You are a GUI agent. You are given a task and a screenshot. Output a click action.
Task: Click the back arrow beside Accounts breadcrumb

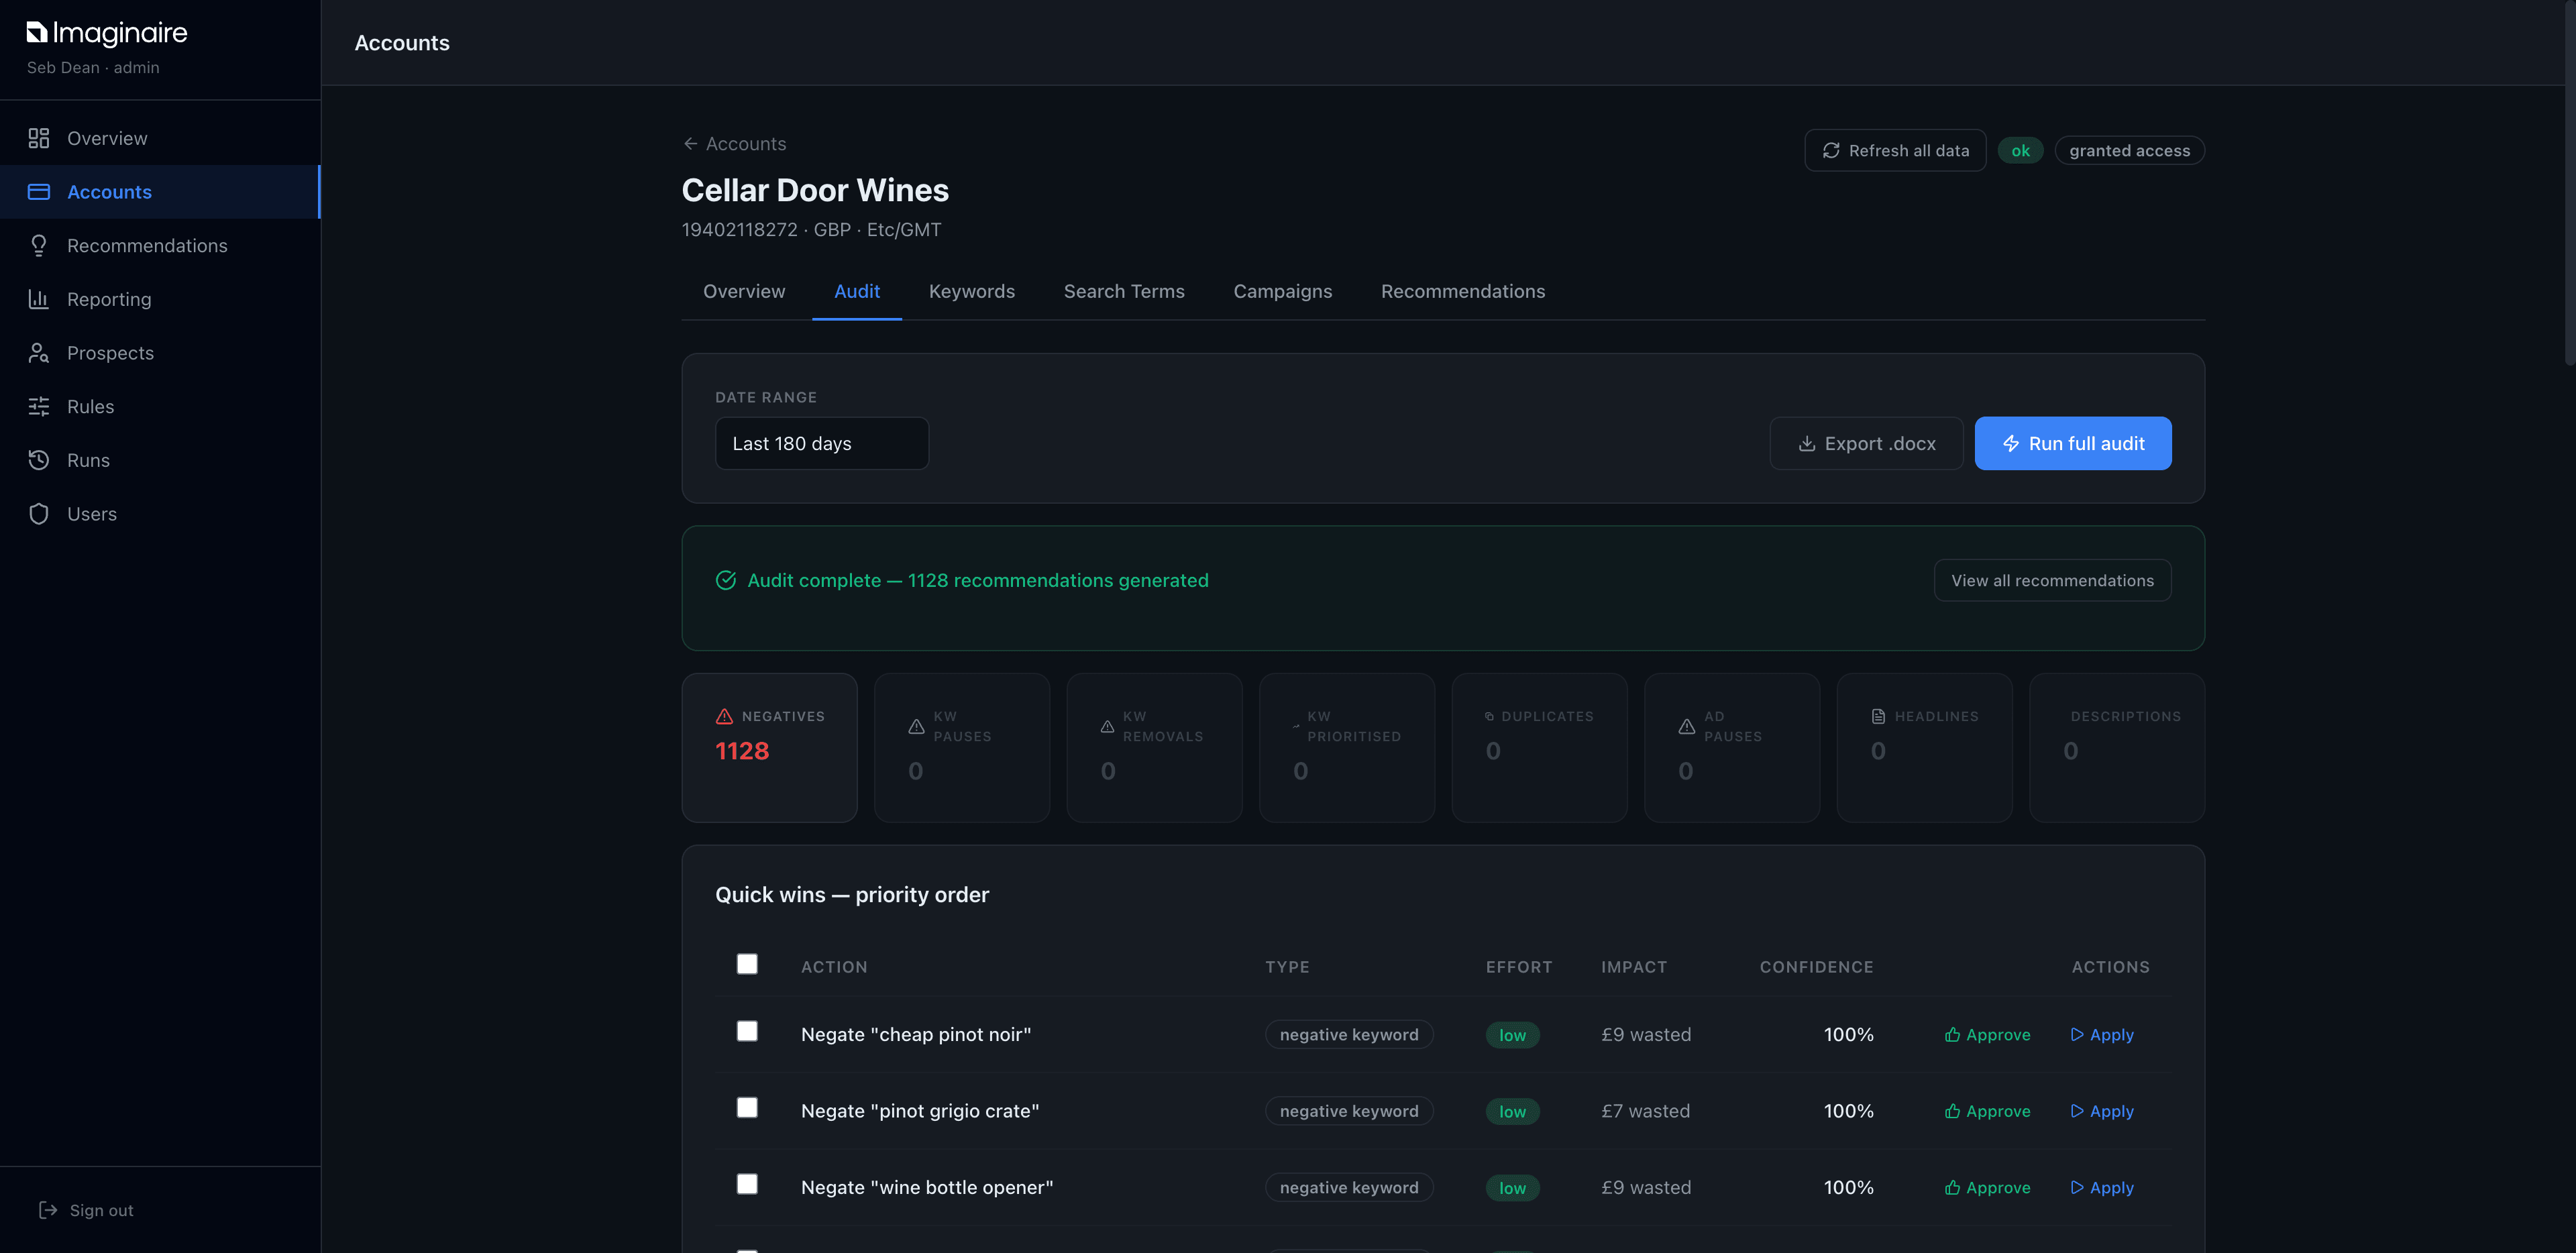coord(690,144)
